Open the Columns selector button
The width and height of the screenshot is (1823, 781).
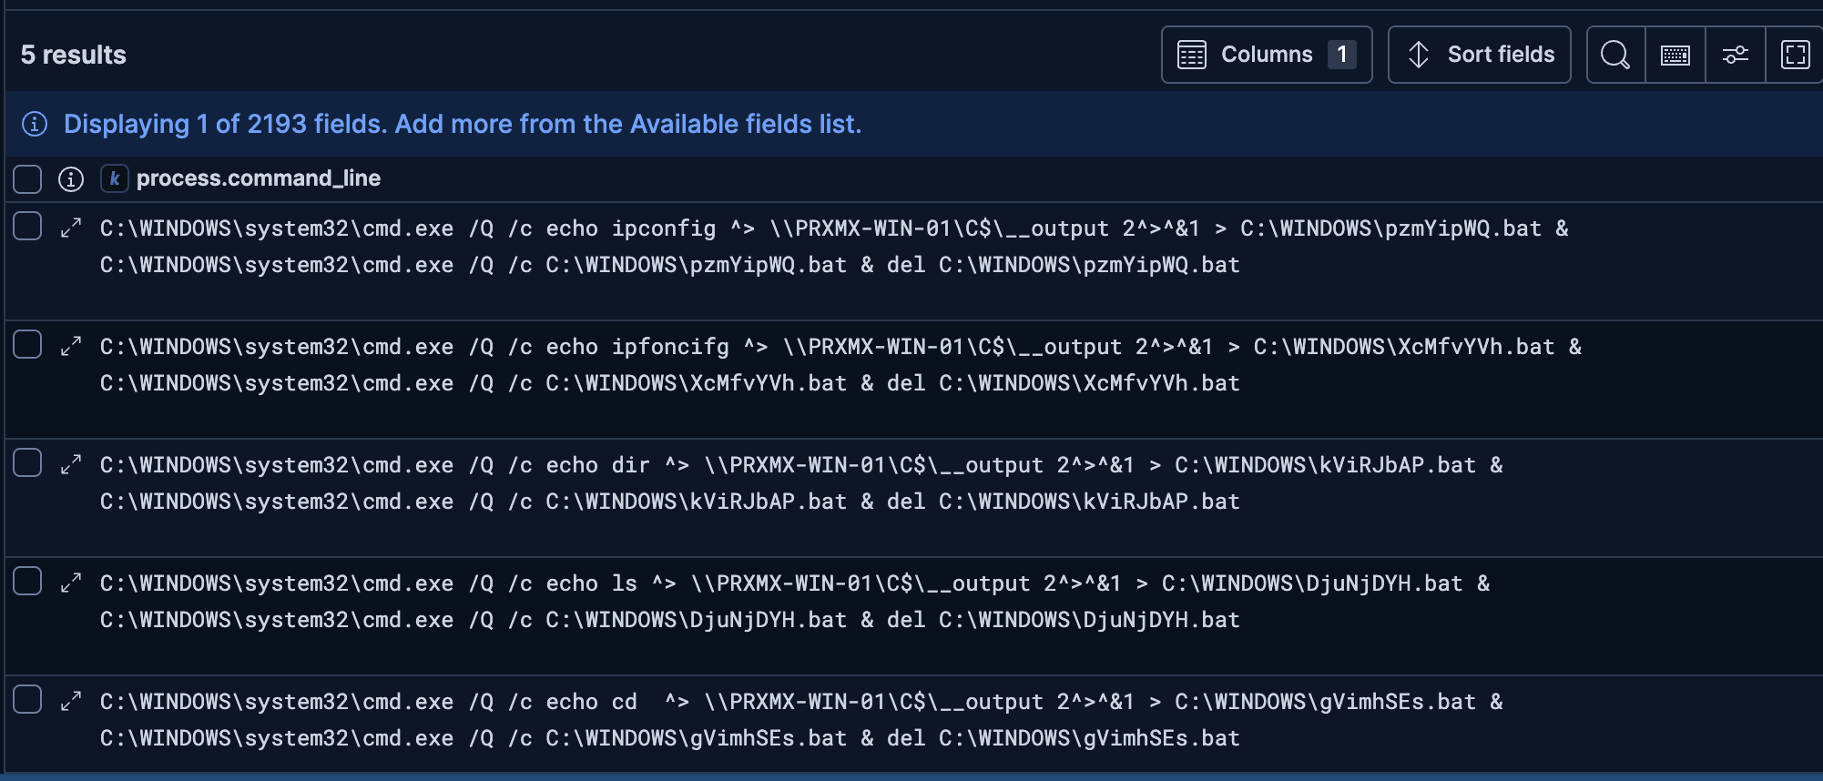point(1267,55)
